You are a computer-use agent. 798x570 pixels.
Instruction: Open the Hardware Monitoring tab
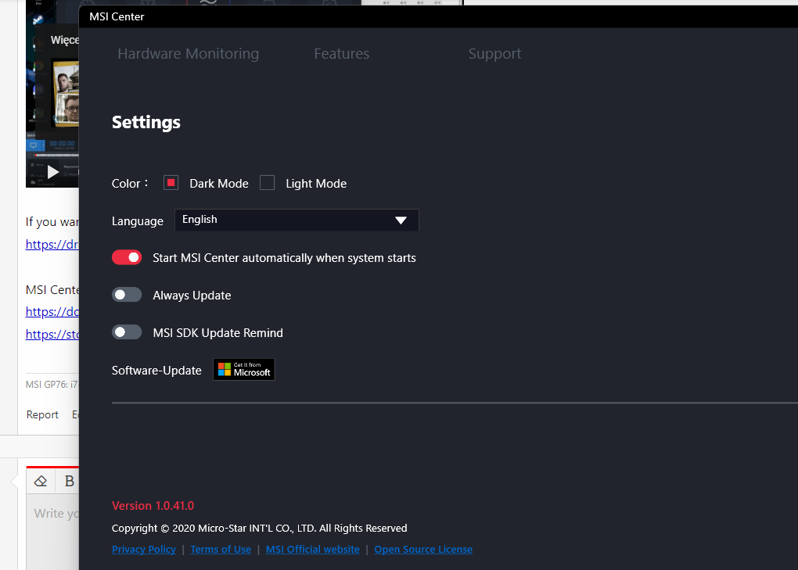[x=188, y=53]
